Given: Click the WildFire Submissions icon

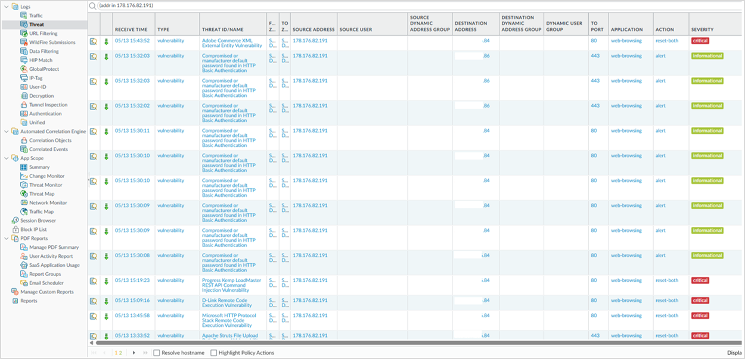Looking at the screenshot, I should tap(24, 43).
